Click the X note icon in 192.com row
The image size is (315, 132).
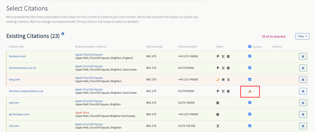(218, 126)
